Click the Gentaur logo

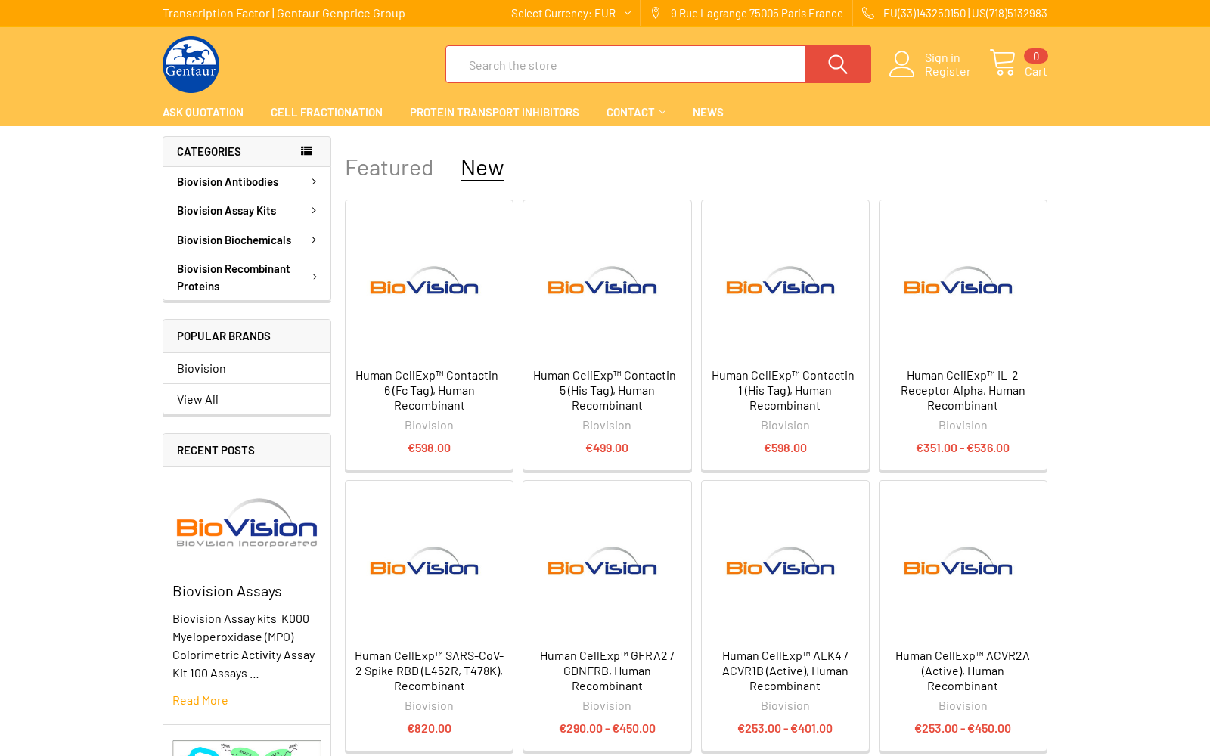(191, 64)
